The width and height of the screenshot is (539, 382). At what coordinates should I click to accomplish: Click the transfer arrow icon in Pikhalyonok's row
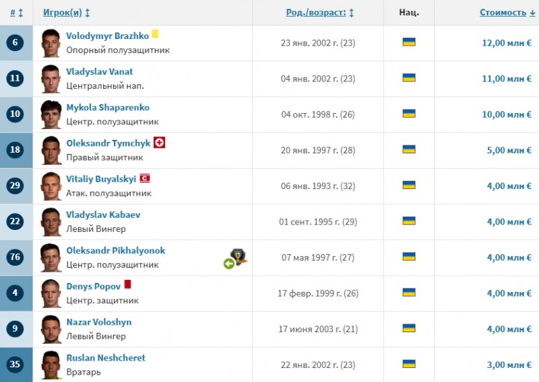pyautogui.click(x=229, y=264)
